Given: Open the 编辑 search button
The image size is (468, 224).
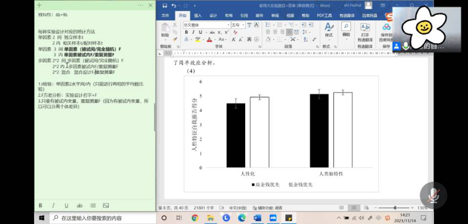Looking at the screenshot, I should click(x=346, y=29).
